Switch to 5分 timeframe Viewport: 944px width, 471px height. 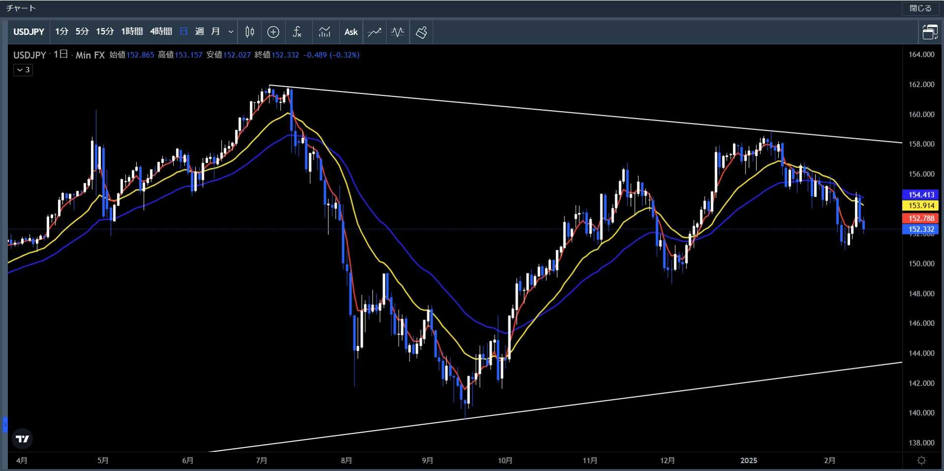point(82,31)
